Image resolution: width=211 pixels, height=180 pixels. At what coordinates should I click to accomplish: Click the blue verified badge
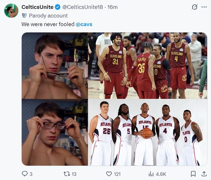(x=58, y=7)
